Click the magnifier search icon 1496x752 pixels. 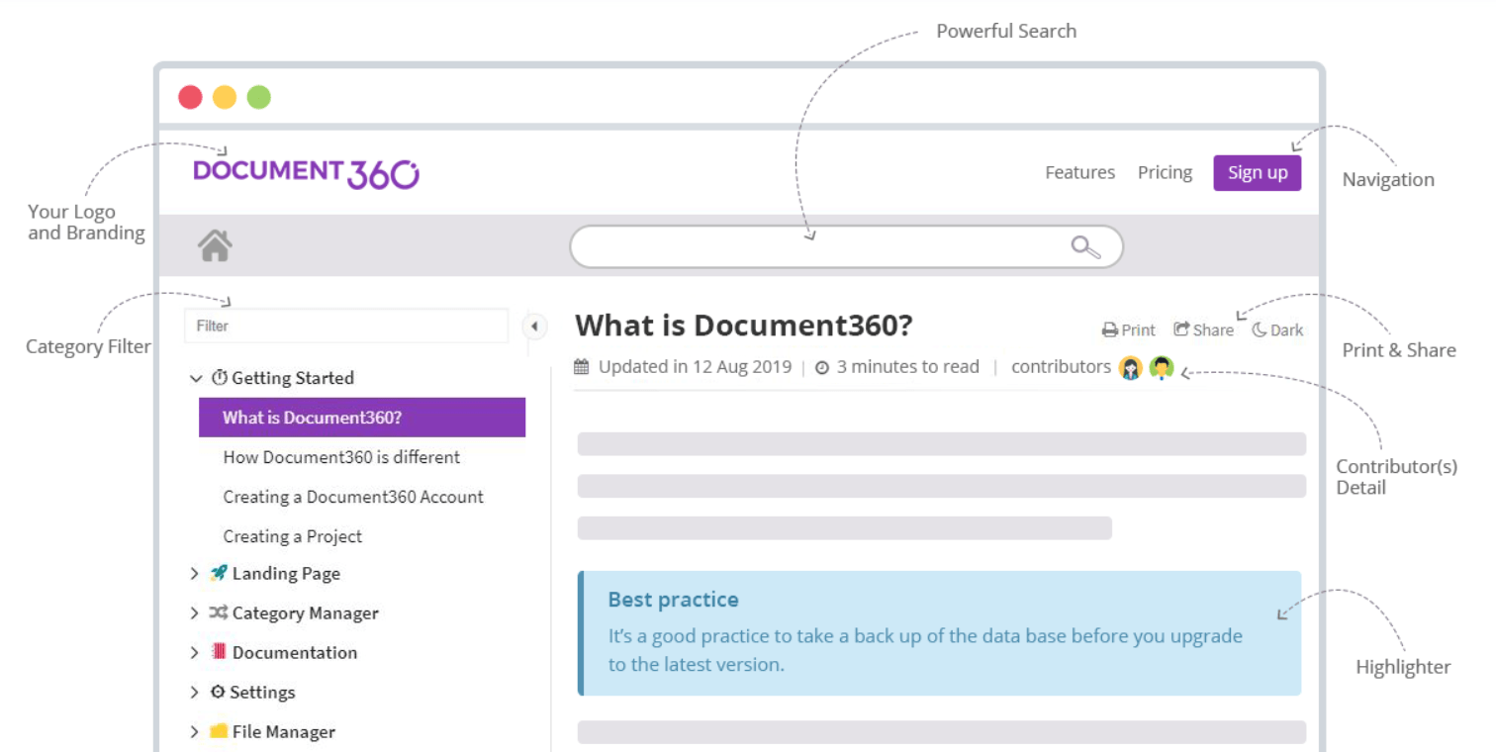pos(1085,246)
